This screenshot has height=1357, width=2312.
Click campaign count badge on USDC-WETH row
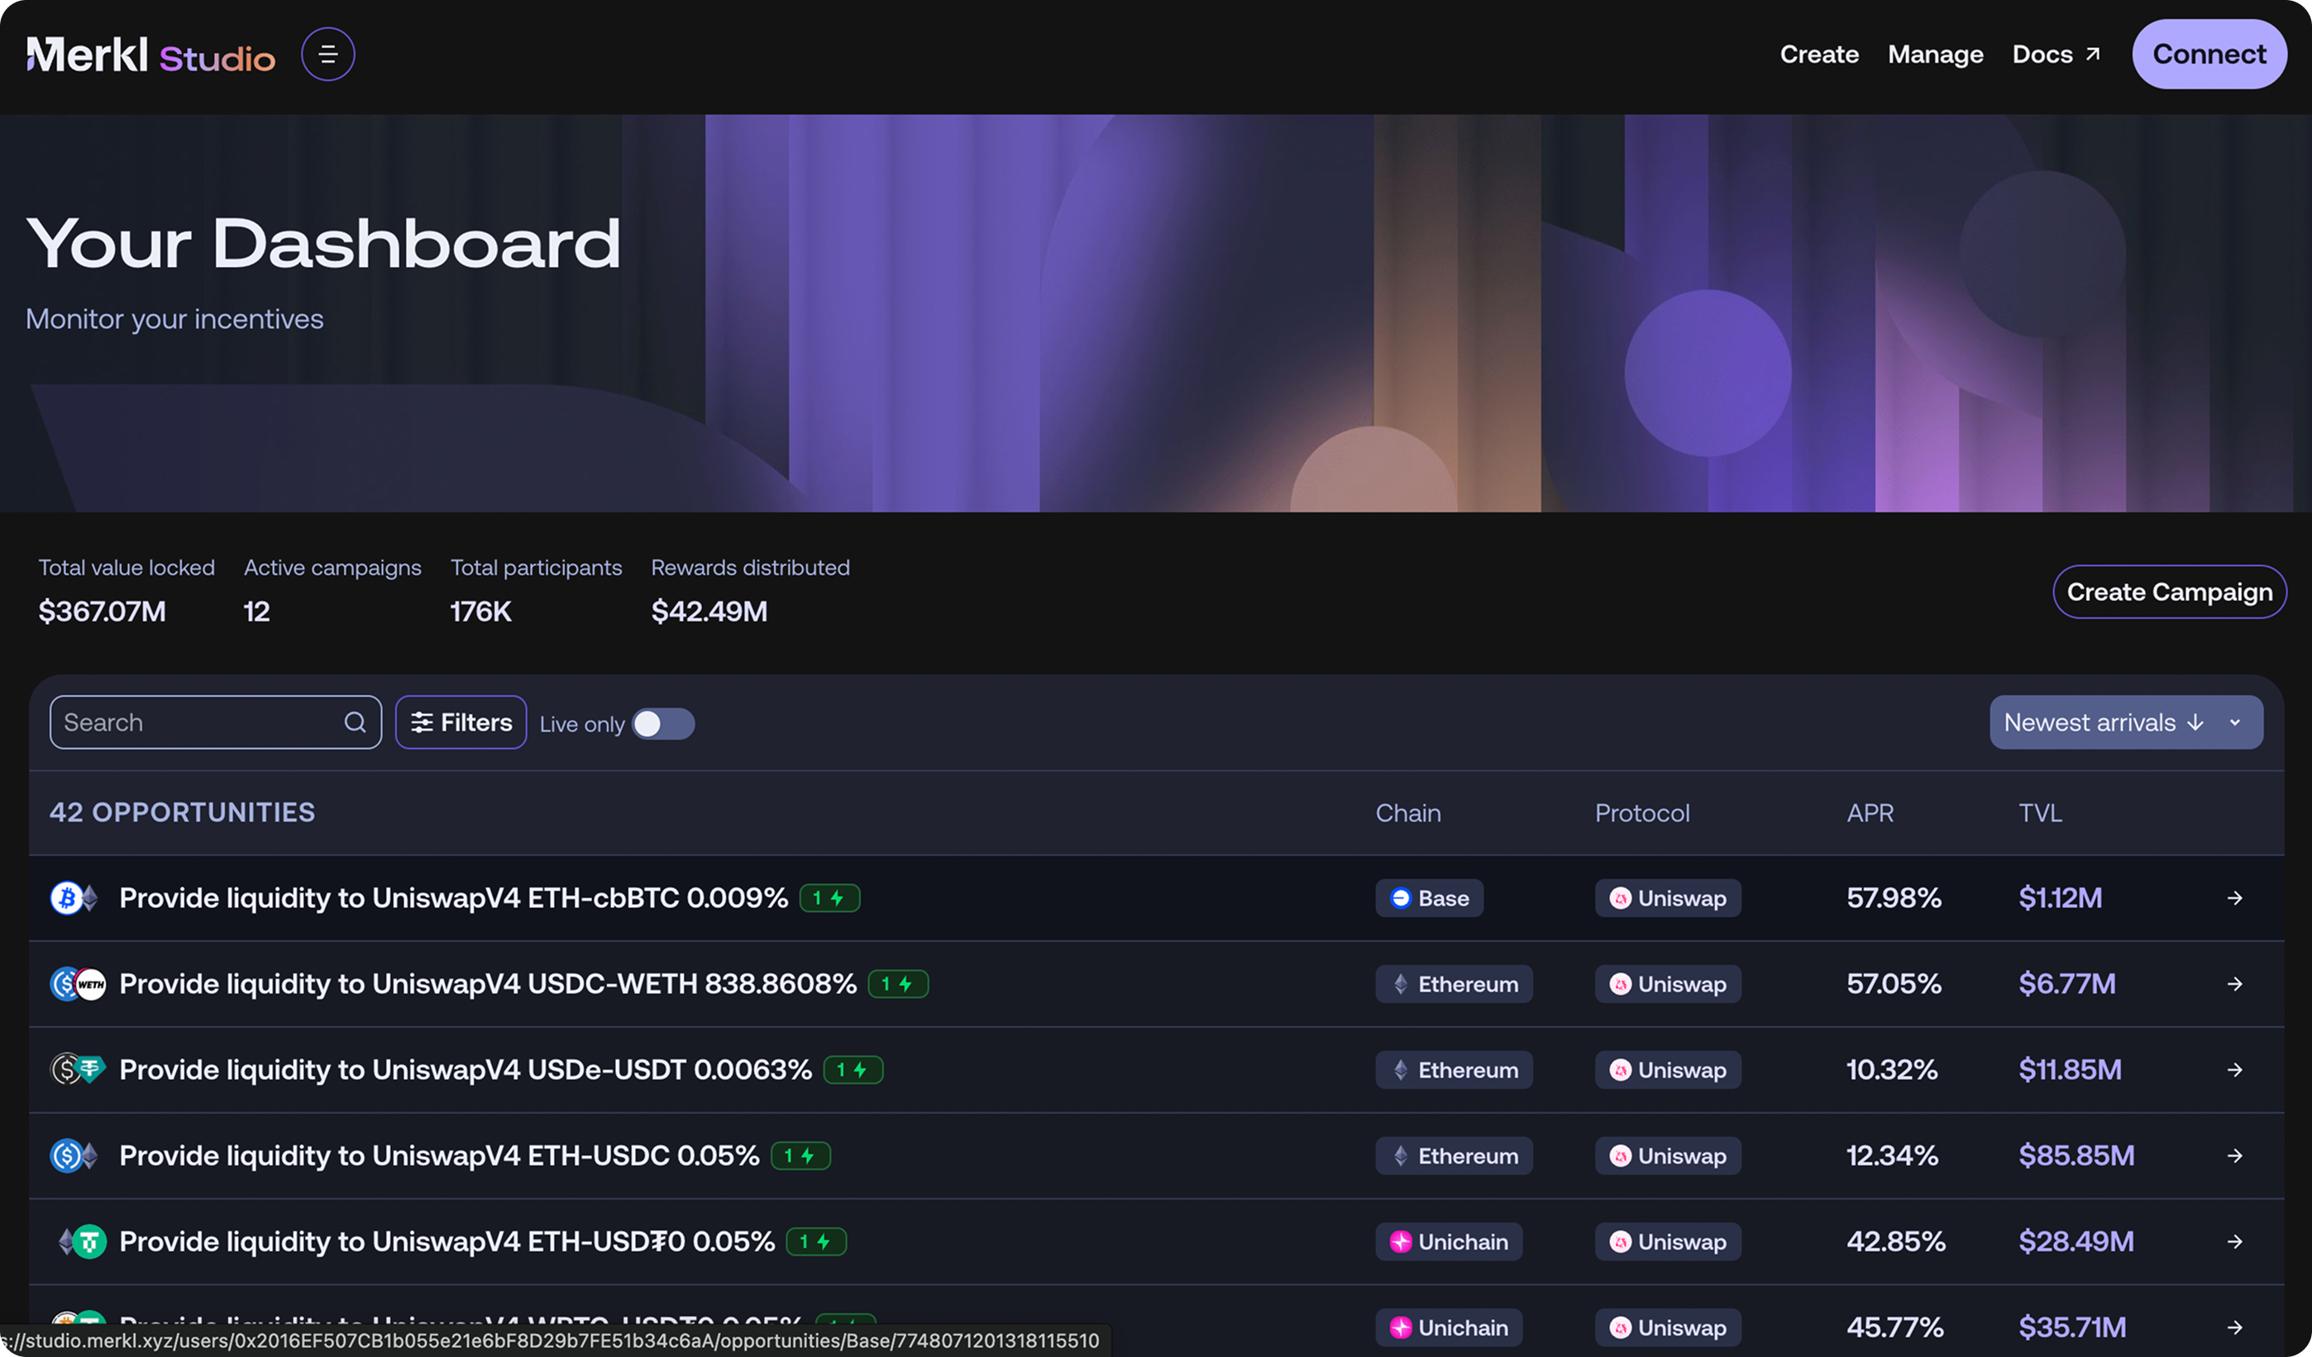coord(898,983)
